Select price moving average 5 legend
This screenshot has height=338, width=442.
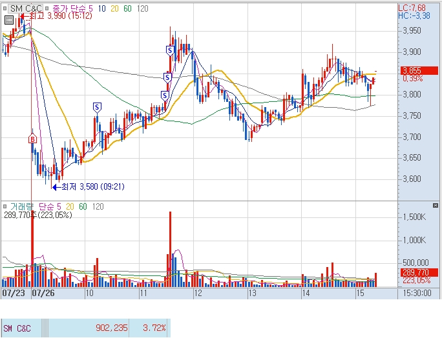pyautogui.click(x=90, y=9)
